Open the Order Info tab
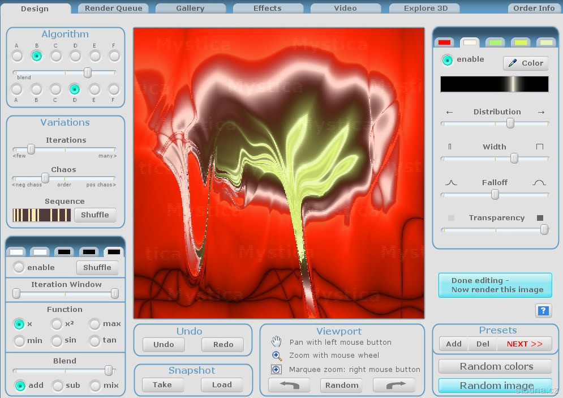Image resolution: width=563 pixels, height=398 pixels. [534, 8]
